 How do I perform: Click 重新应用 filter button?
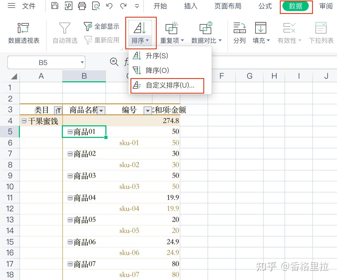pyautogui.click(x=101, y=40)
